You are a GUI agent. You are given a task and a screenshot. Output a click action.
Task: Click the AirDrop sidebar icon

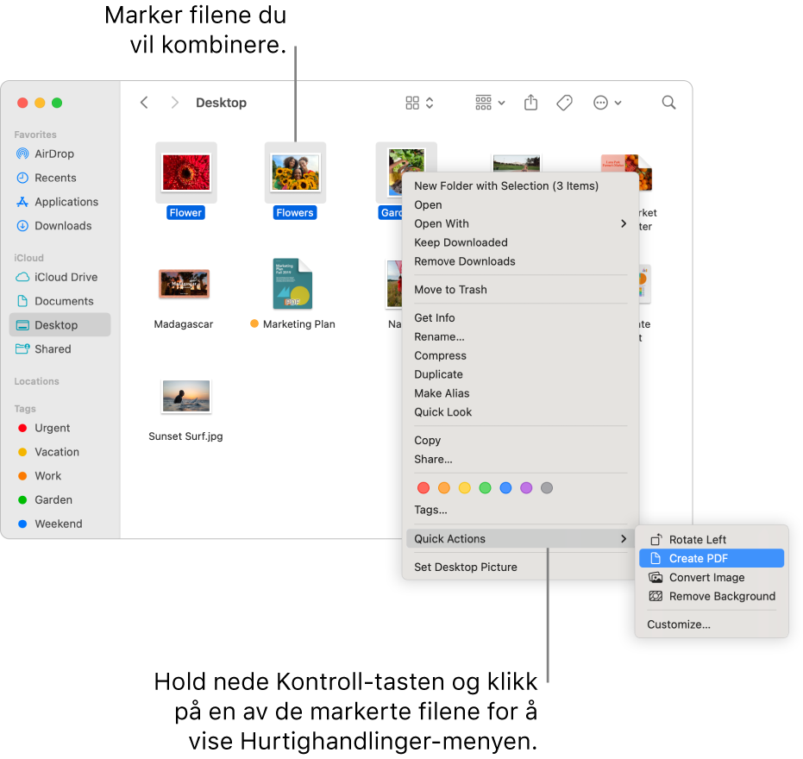coord(22,154)
